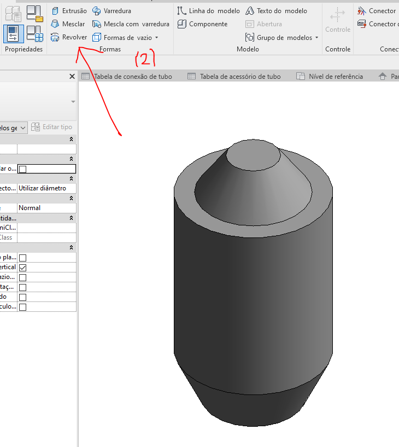Click the Editar tipo button
Viewport: 399px width, 447px height.
click(x=52, y=127)
